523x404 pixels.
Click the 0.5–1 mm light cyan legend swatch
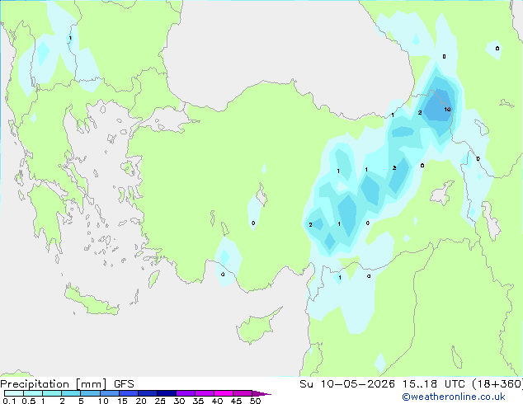point(33,393)
